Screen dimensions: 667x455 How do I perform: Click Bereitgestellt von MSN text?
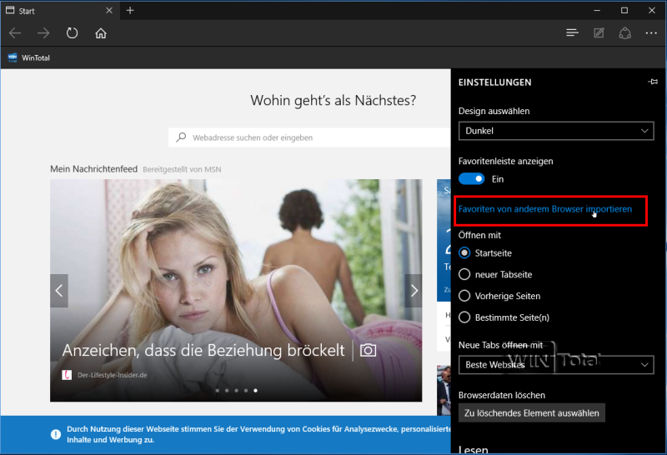tap(182, 169)
